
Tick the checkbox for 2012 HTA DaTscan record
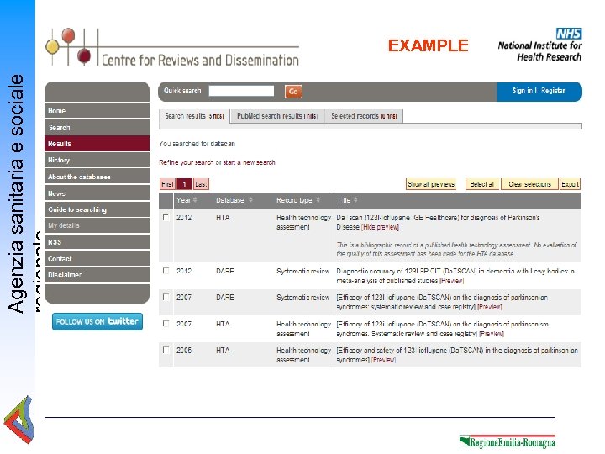pos(166,218)
